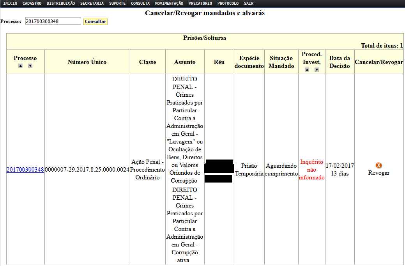Open the CADASTRO menu
405x266 pixels.
[32, 4]
